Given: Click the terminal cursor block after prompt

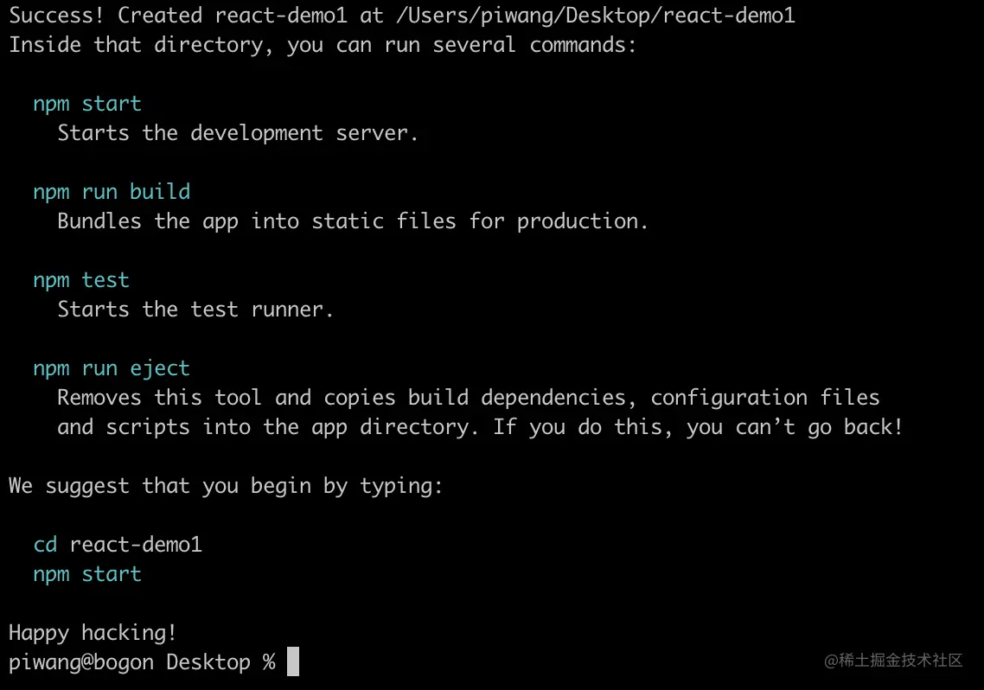Looking at the screenshot, I should click(x=293, y=661).
